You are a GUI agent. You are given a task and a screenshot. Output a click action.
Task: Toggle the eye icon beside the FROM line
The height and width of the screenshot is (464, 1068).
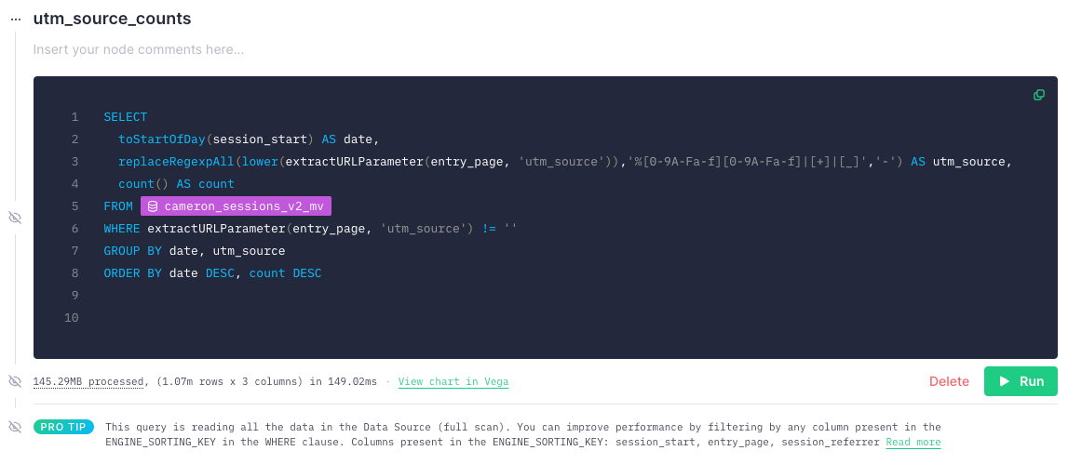[x=15, y=218]
